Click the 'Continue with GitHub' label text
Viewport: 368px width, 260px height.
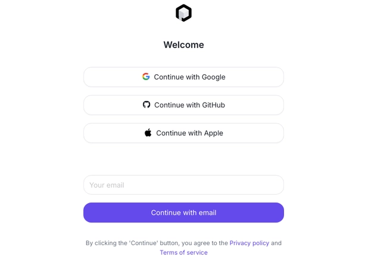[x=189, y=105]
